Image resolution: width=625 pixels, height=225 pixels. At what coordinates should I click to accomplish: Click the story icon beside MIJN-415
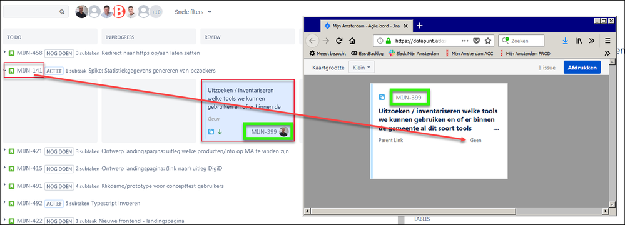(x=12, y=169)
